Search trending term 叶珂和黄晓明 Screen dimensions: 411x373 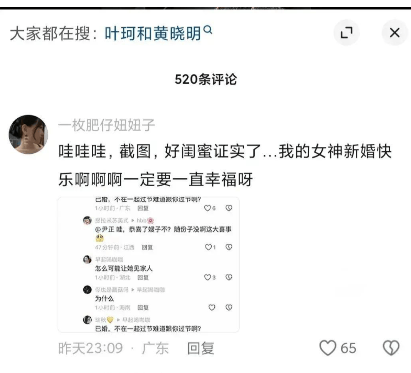coord(153,33)
